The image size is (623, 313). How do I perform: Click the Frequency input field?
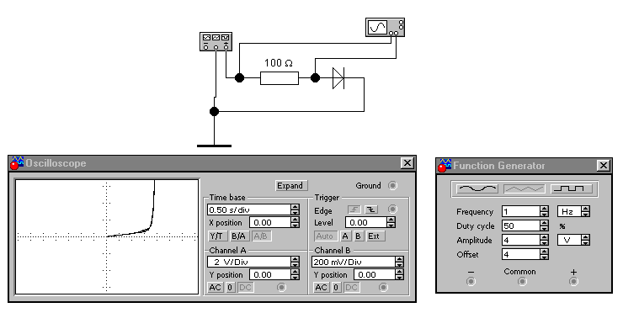521,211
